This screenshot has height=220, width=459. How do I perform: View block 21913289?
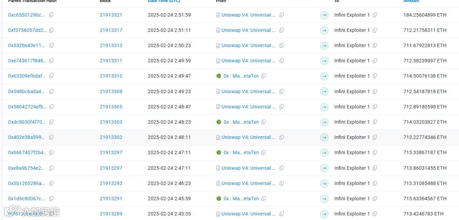tap(111, 214)
